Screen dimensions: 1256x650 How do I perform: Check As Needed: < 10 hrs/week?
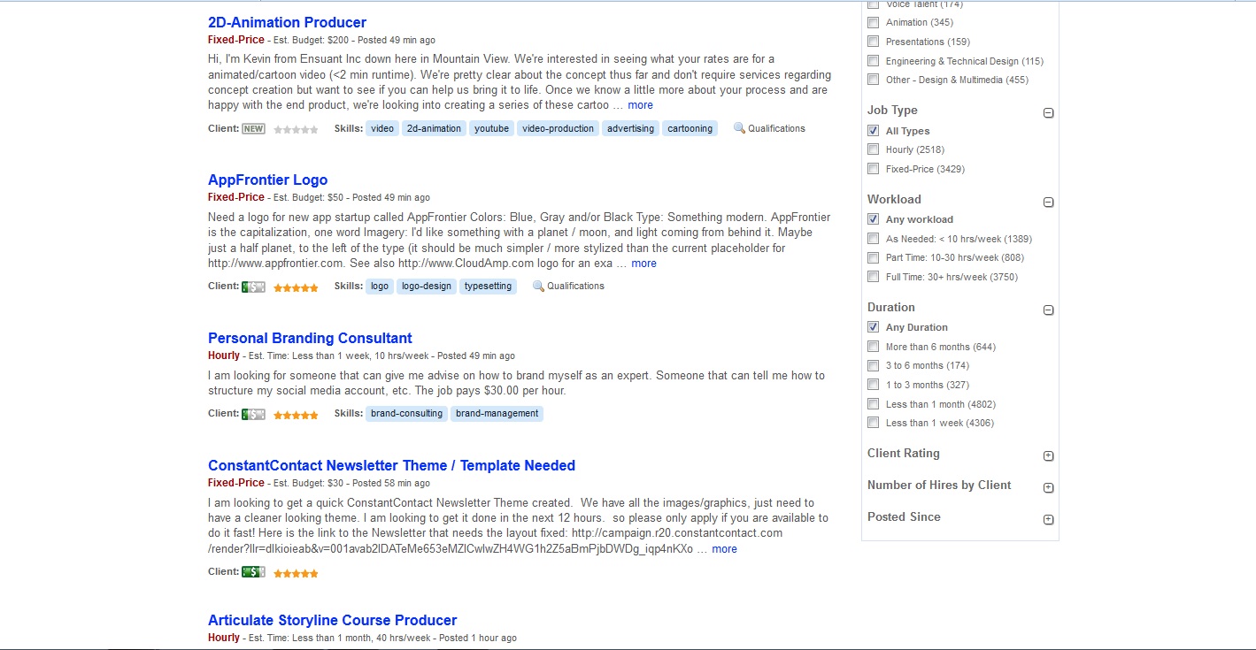(874, 239)
